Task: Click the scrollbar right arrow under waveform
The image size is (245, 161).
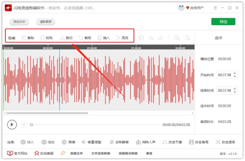Action: (193, 113)
